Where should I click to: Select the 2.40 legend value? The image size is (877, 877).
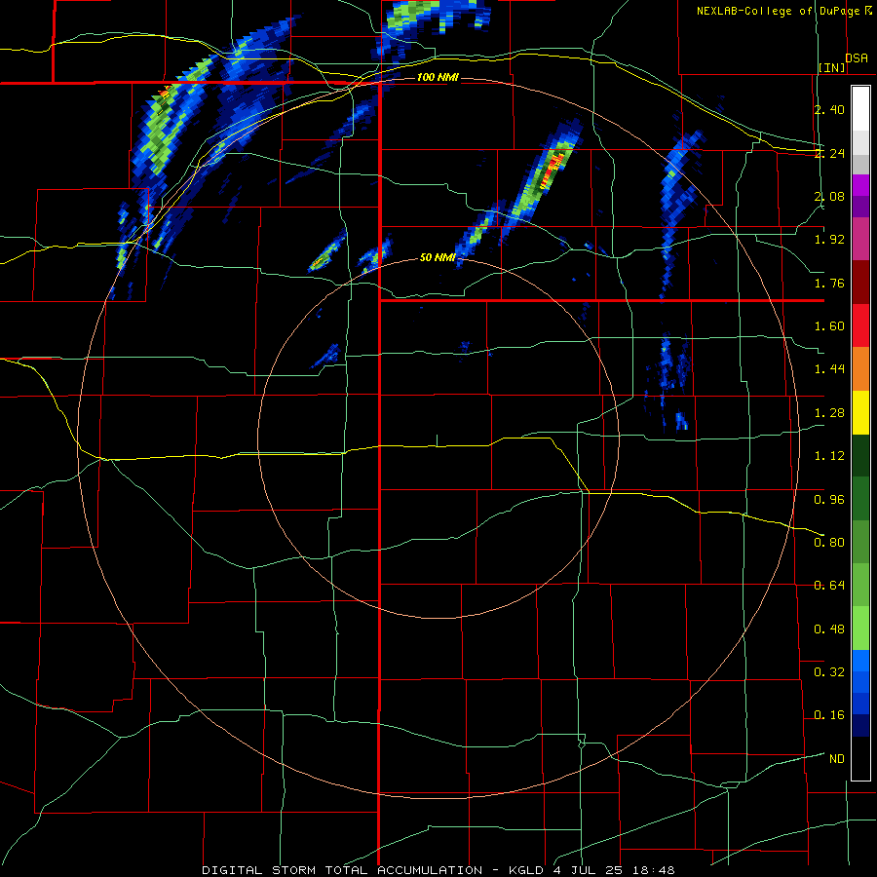829,109
